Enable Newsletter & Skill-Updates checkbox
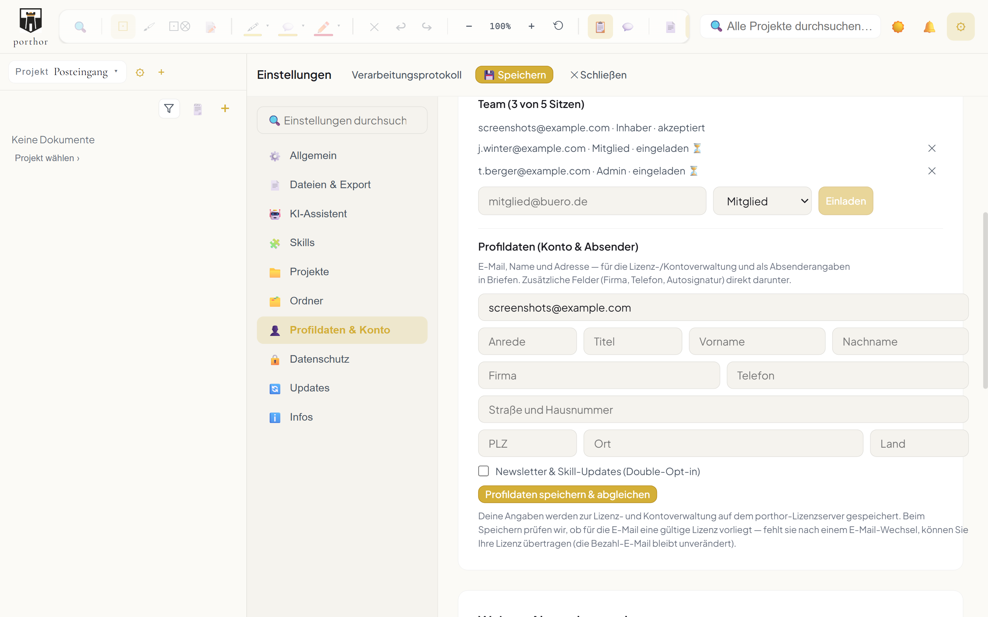Screen dimensions: 988x617 tap(484, 471)
